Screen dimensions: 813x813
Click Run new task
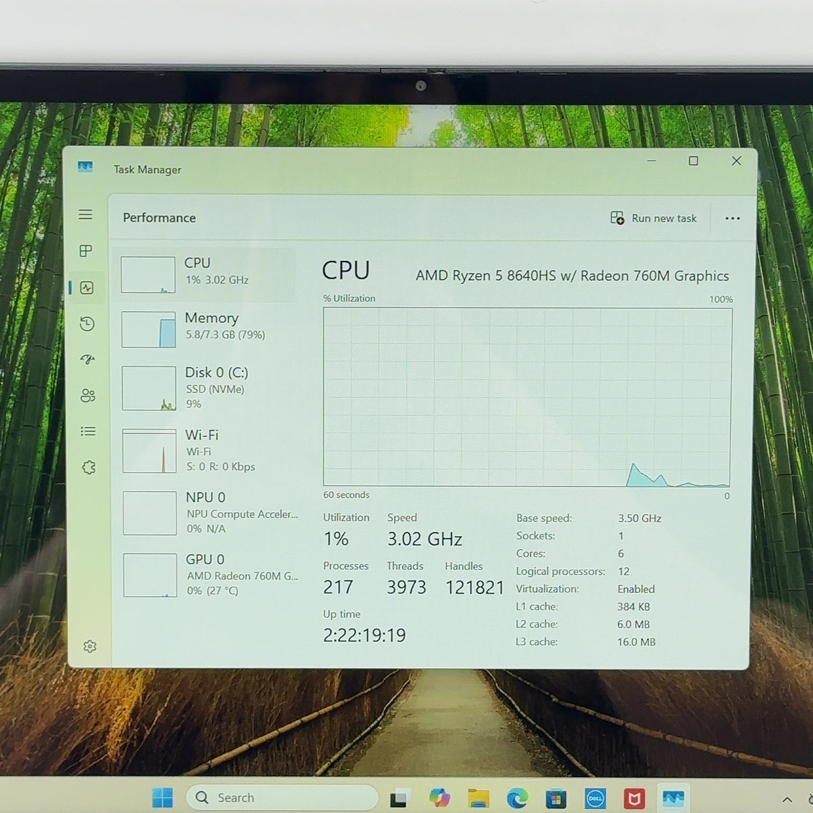click(x=654, y=218)
